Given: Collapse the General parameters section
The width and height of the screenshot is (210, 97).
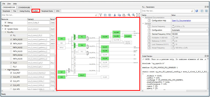Looking at the screenshot, I should tap(143, 24).
